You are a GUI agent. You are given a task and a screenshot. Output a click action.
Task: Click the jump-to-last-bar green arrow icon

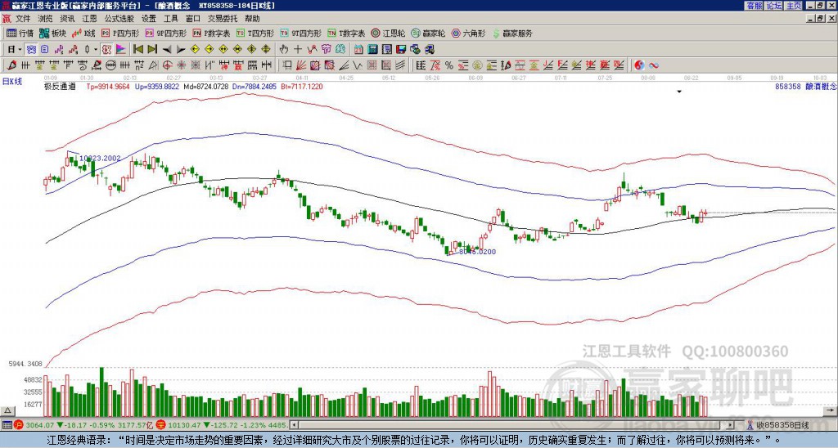click(x=152, y=50)
